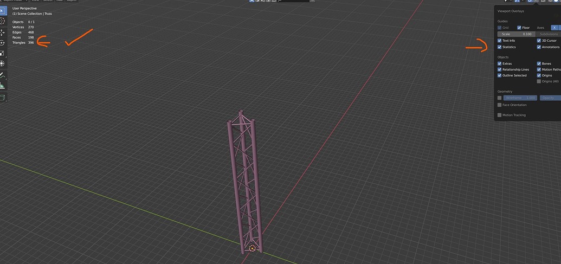Screen dimensions: 561x264
Task: Click the 'Objects' section heading in overlays
Action: pyautogui.click(x=503, y=57)
